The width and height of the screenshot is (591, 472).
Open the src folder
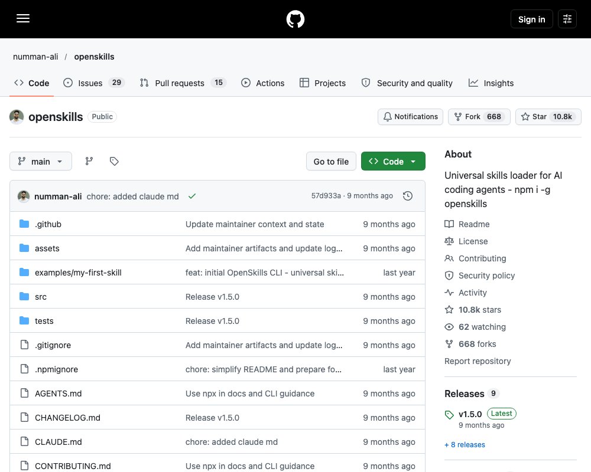click(41, 297)
